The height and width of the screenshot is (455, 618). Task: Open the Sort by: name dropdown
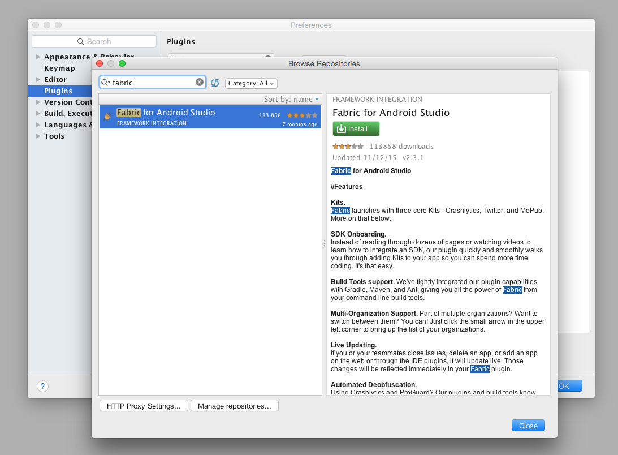(x=291, y=99)
